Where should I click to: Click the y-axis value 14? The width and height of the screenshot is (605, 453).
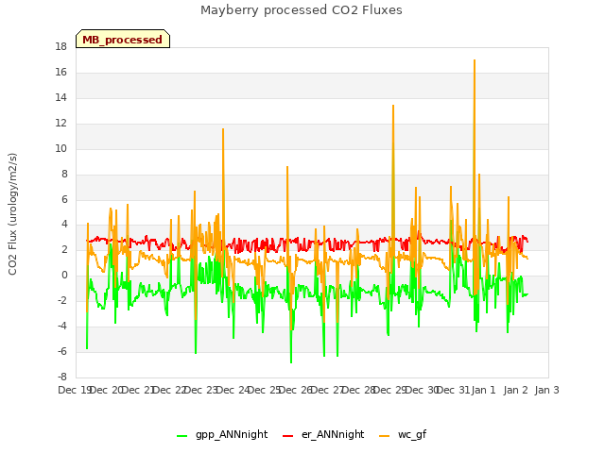pos(60,98)
